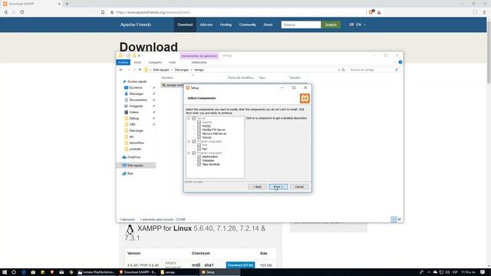Open the EN language dropdown

[358, 25]
